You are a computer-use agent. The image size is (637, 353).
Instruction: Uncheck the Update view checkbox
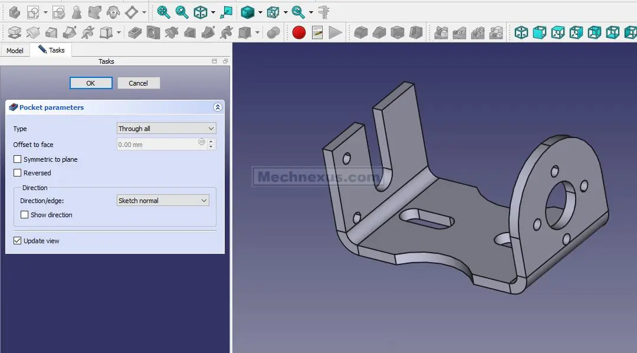coord(18,241)
